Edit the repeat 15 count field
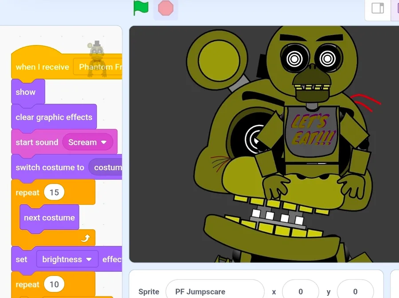 click(x=54, y=193)
